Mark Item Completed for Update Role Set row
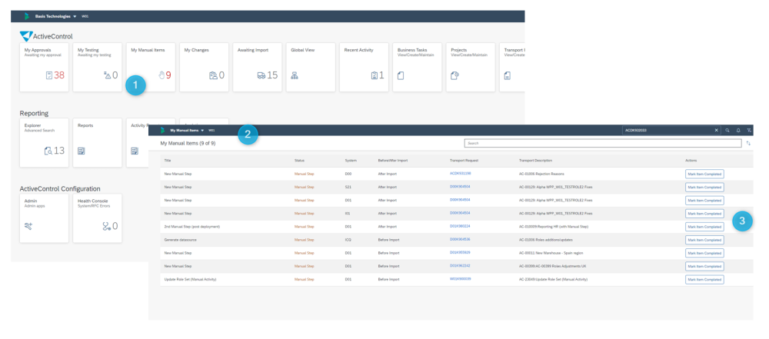 pyautogui.click(x=704, y=279)
